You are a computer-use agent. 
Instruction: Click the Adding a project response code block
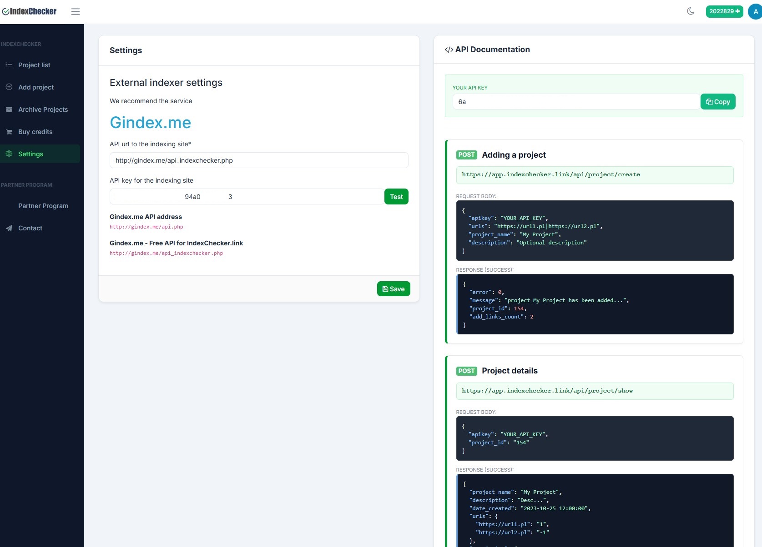(595, 304)
